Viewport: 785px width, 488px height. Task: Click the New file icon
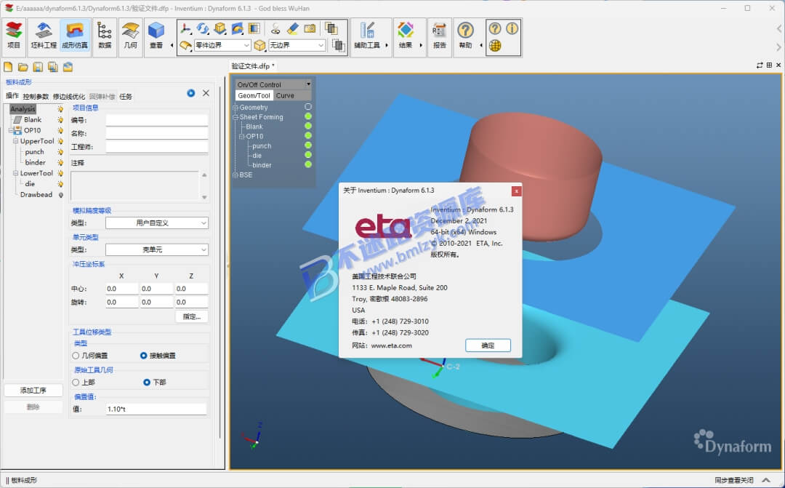(8, 67)
